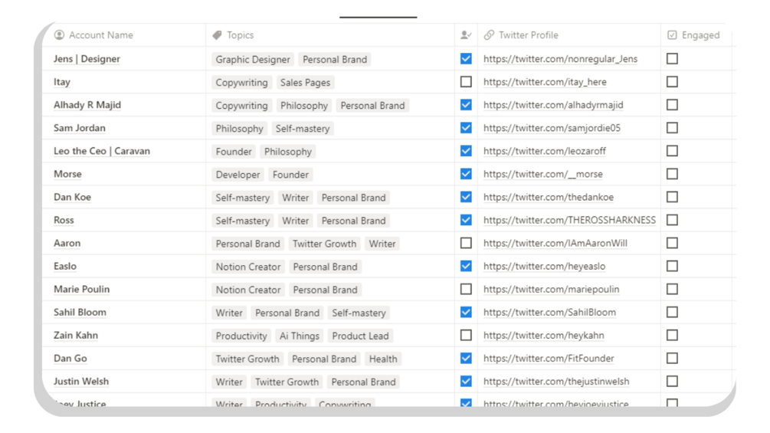
Task: Click the Notion Creator tag in Easlo row
Action: pyautogui.click(x=248, y=267)
